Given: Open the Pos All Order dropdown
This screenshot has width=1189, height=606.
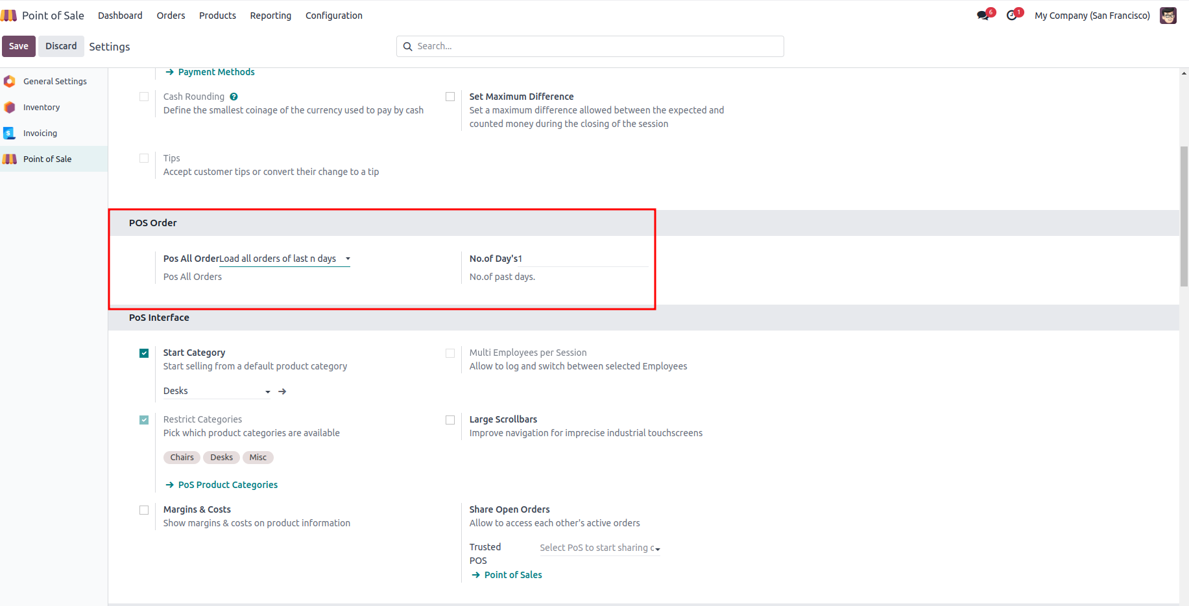Looking at the screenshot, I should 284,259.
